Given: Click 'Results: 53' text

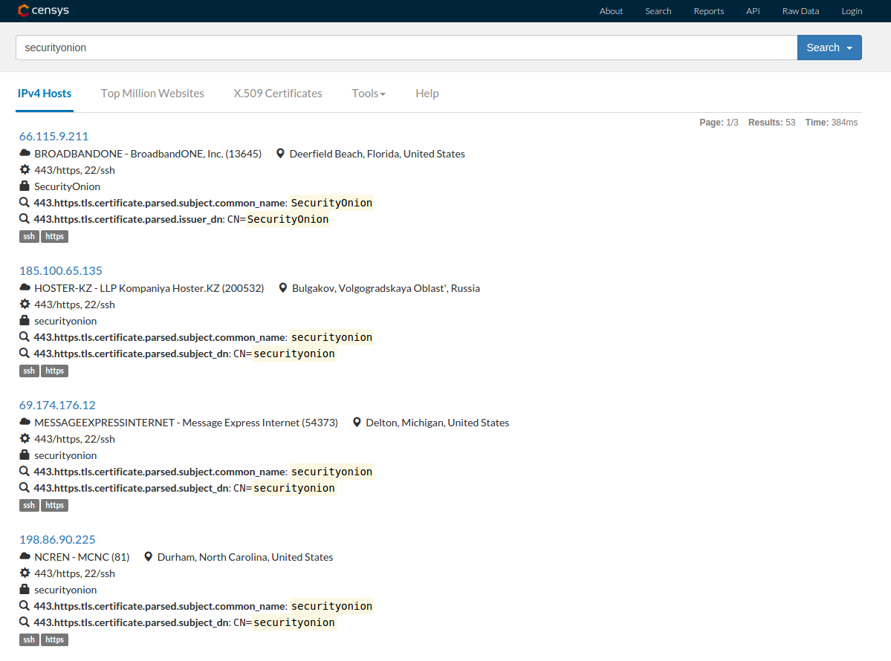Looking at the screenshot, I should click(771, 122).
